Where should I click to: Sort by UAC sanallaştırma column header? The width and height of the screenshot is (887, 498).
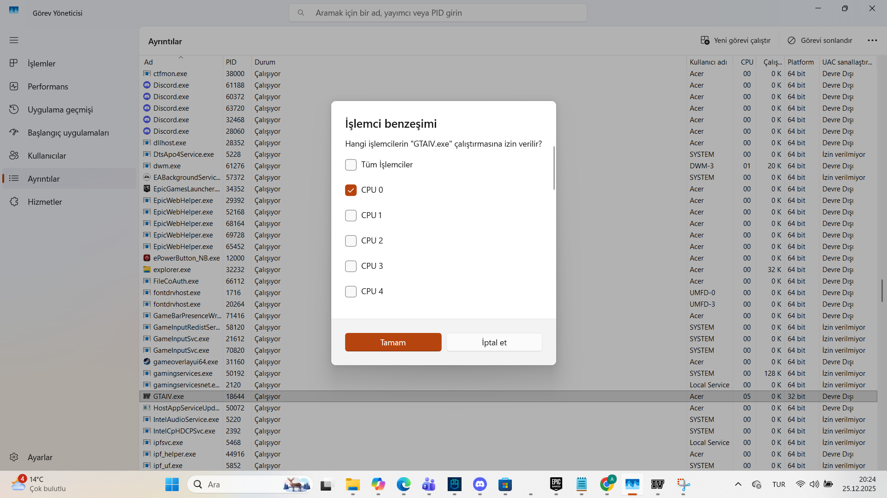point(848,62)
